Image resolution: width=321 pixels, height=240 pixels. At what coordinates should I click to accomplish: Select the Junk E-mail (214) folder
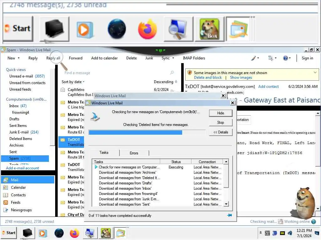coord(24,132)
